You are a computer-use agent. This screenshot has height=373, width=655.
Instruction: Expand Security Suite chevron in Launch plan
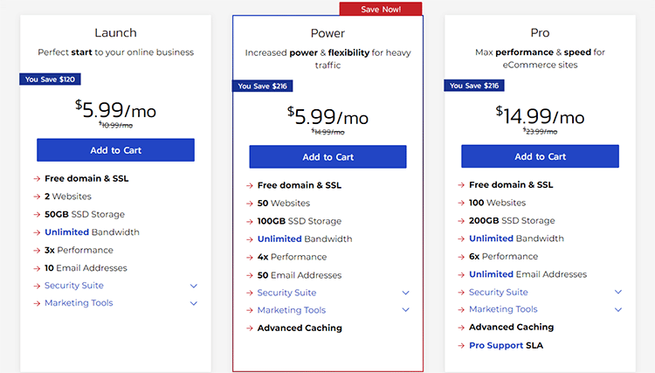point(194,286)
